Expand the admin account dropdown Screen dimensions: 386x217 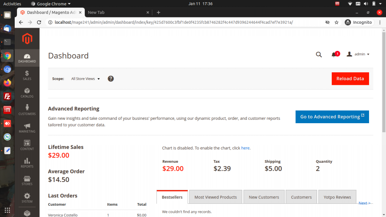coord(358,54)
